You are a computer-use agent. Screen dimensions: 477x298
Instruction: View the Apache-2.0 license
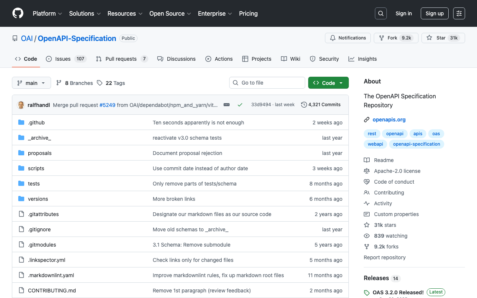(397, 171)
